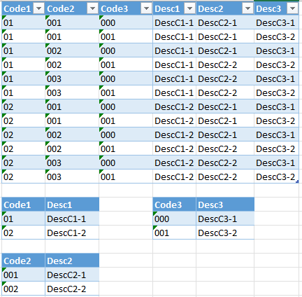Image resolution: width=302 pixels, height=297 pixels.
Task: Select the Code1 header in main table
Action: point(17,9)
